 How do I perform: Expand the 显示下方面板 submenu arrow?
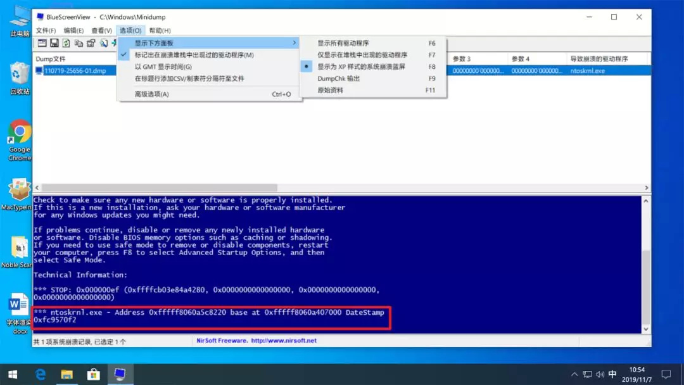coord(295,43)
